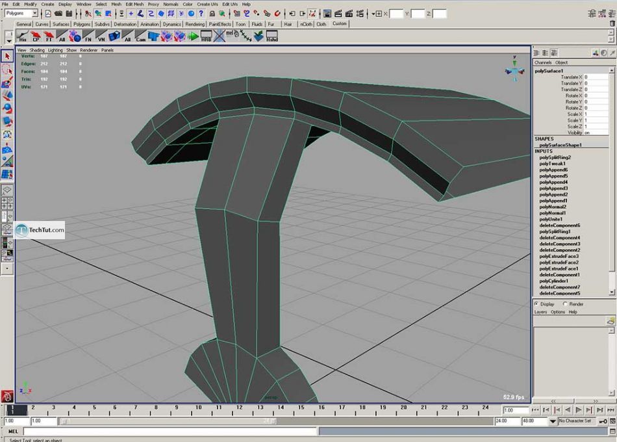Image resolution: width=617 pixels, height=442 pixels.
Task: Toggle select by hierarchy mode
Action: coord(88,14)
